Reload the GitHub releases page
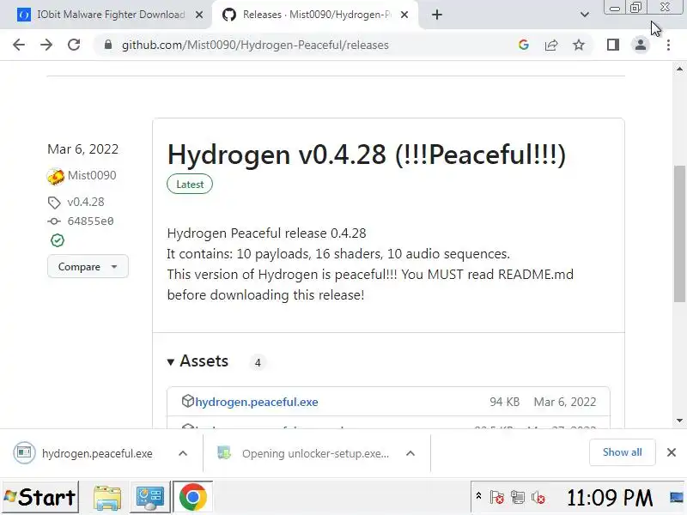Viewport: 687px width, 515px height. pyautogui.click(x=74, y=45)
